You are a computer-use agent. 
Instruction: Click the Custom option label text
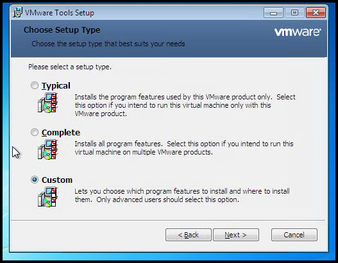[x=57, y=180]
